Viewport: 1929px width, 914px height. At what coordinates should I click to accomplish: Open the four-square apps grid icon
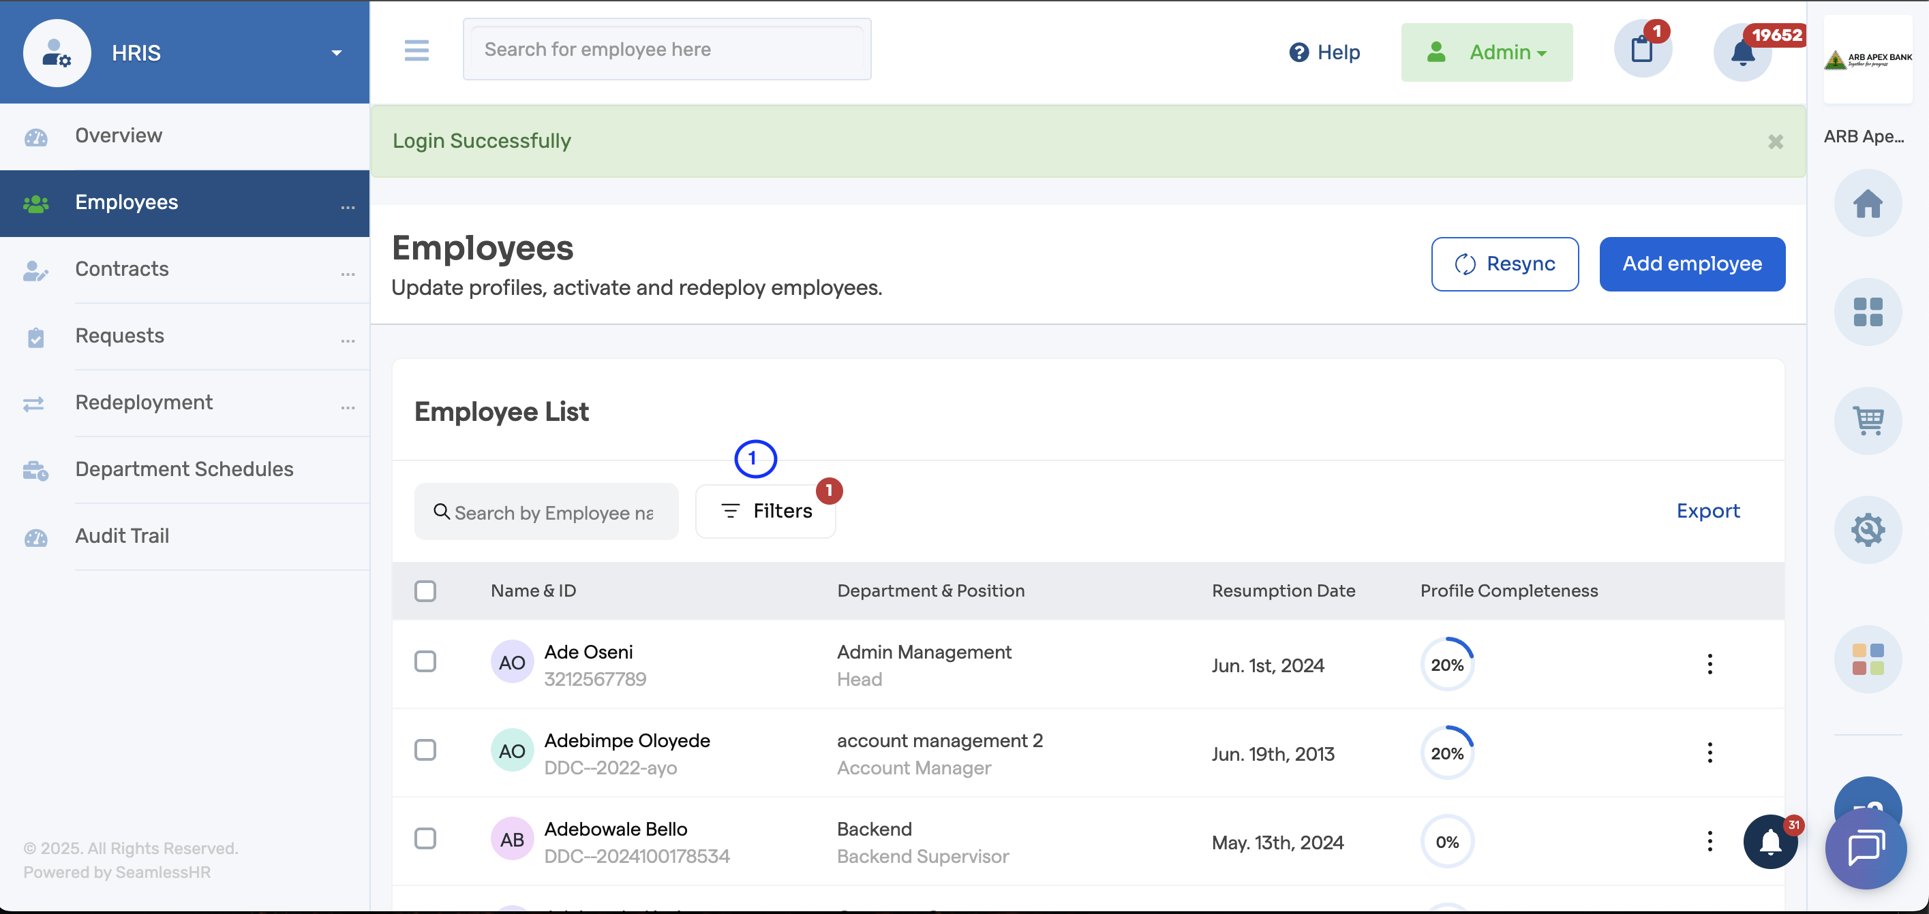(x=1868, y=312)
